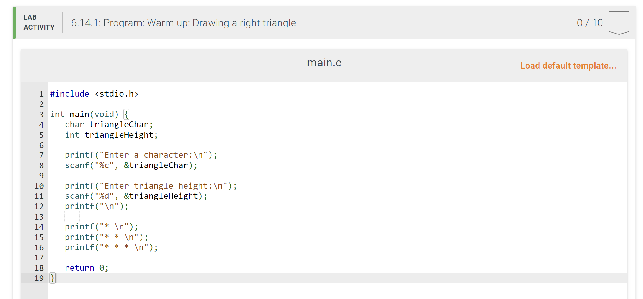The image size is (643, 299).
Task: Click the LAB ACTIVITY label
Action: (39, 22)
